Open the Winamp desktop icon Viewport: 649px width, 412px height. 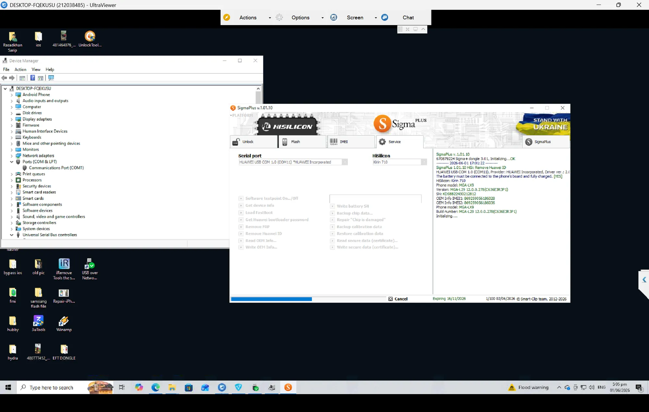coord(64,324)
